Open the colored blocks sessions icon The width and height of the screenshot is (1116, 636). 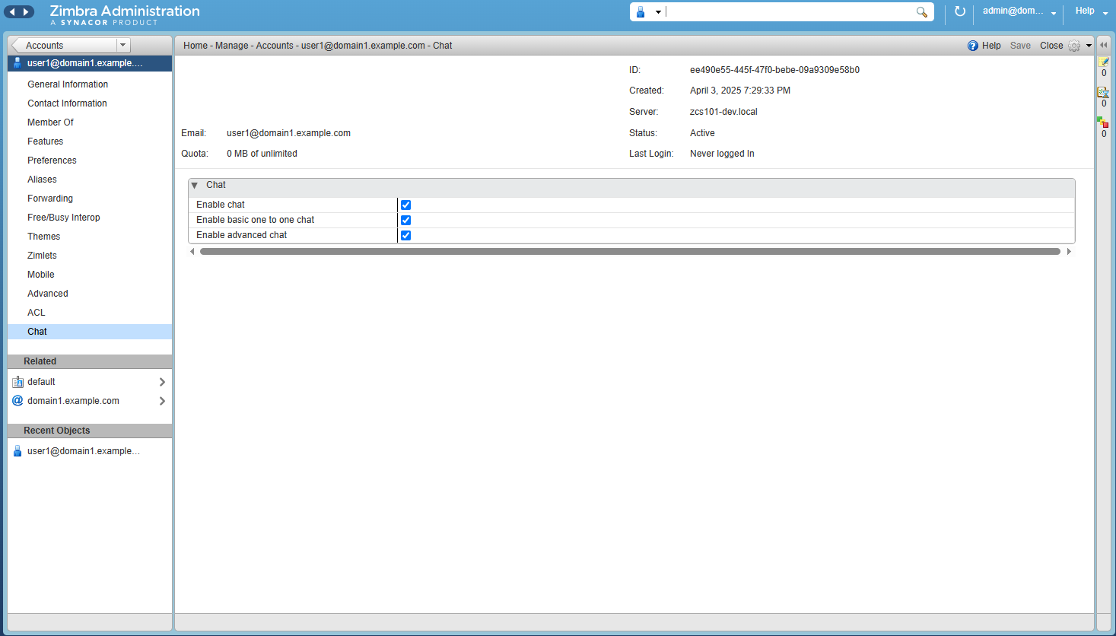tap(1103, 122)
